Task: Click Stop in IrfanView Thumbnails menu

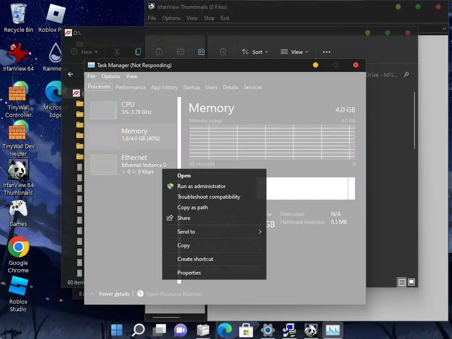Action: tap(209, 18)
